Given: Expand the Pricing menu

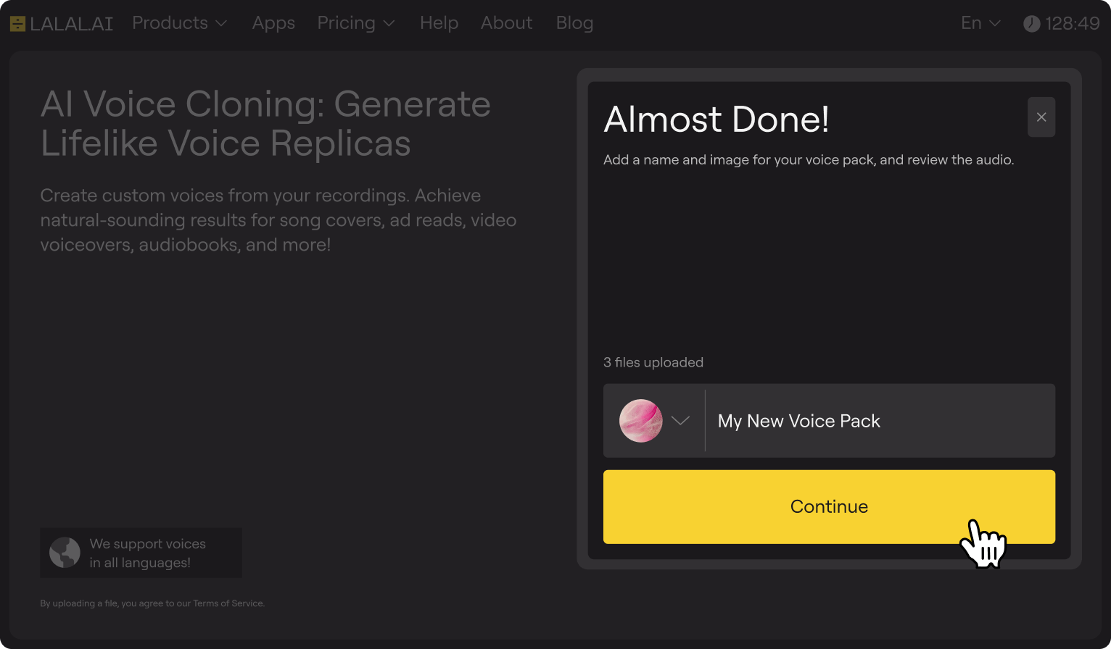Looking at the screenshot, I should click(347, 23).
